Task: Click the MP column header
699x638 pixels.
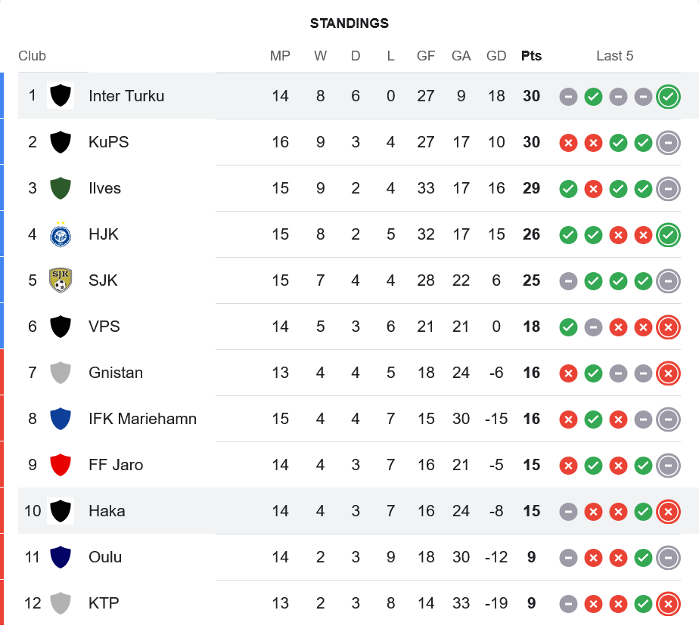Action: click(x=280, y=56)
